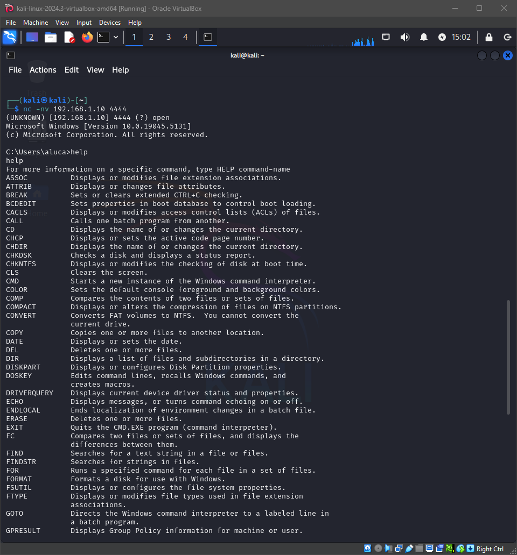The height and width of the screenshot is (555, 517).
Task: Click the volume speaker icon
Action: click(404, 37)
